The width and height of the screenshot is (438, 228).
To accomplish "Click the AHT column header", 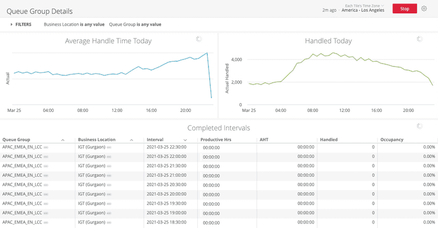I will tap(264, 139).
